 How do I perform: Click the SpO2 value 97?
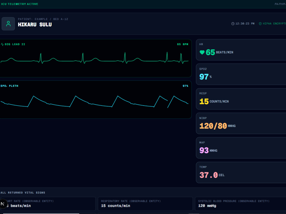click(204, 77)
